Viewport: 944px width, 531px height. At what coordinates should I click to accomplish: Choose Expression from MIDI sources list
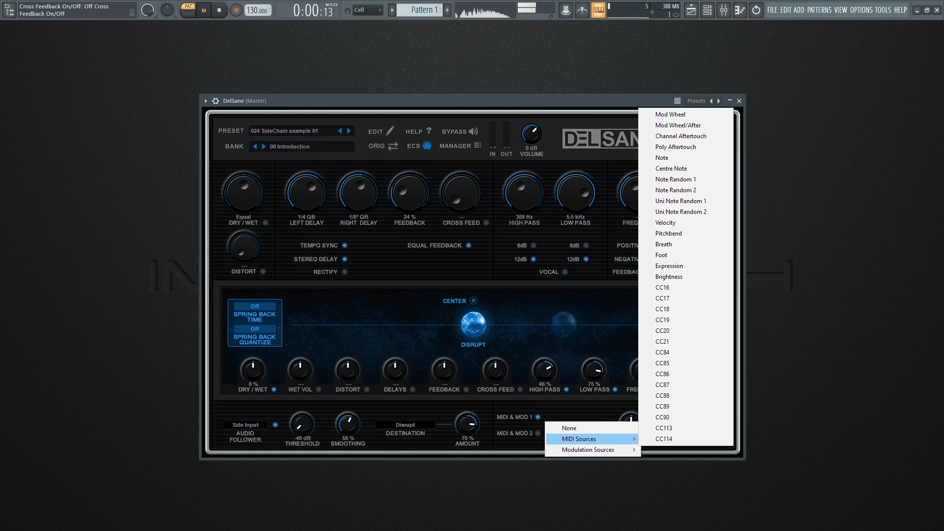(x=686, y=266)
